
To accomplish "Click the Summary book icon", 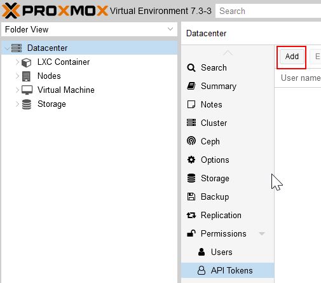I will [x=191, y=86].
